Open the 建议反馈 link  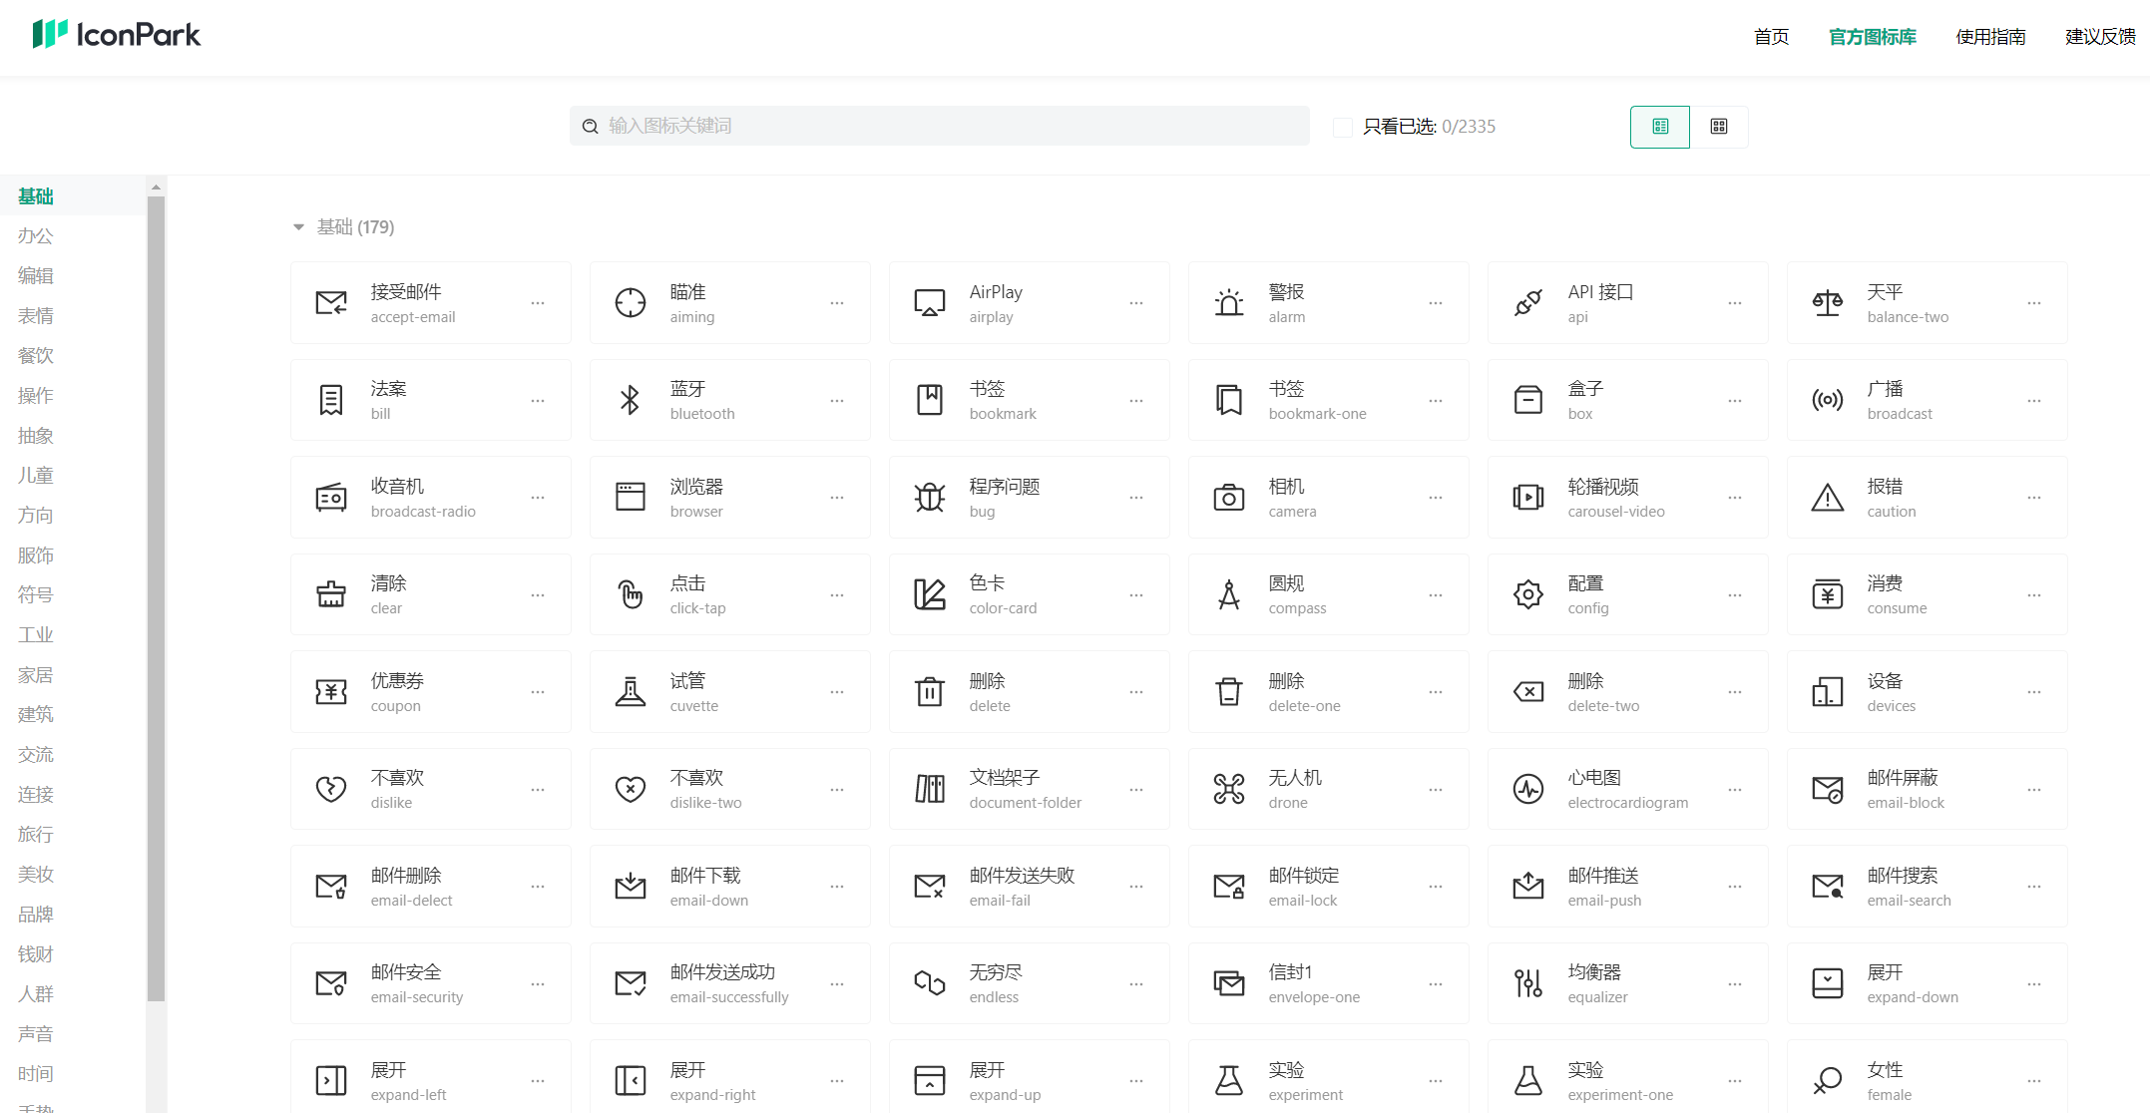click(x=2099, y=37)
